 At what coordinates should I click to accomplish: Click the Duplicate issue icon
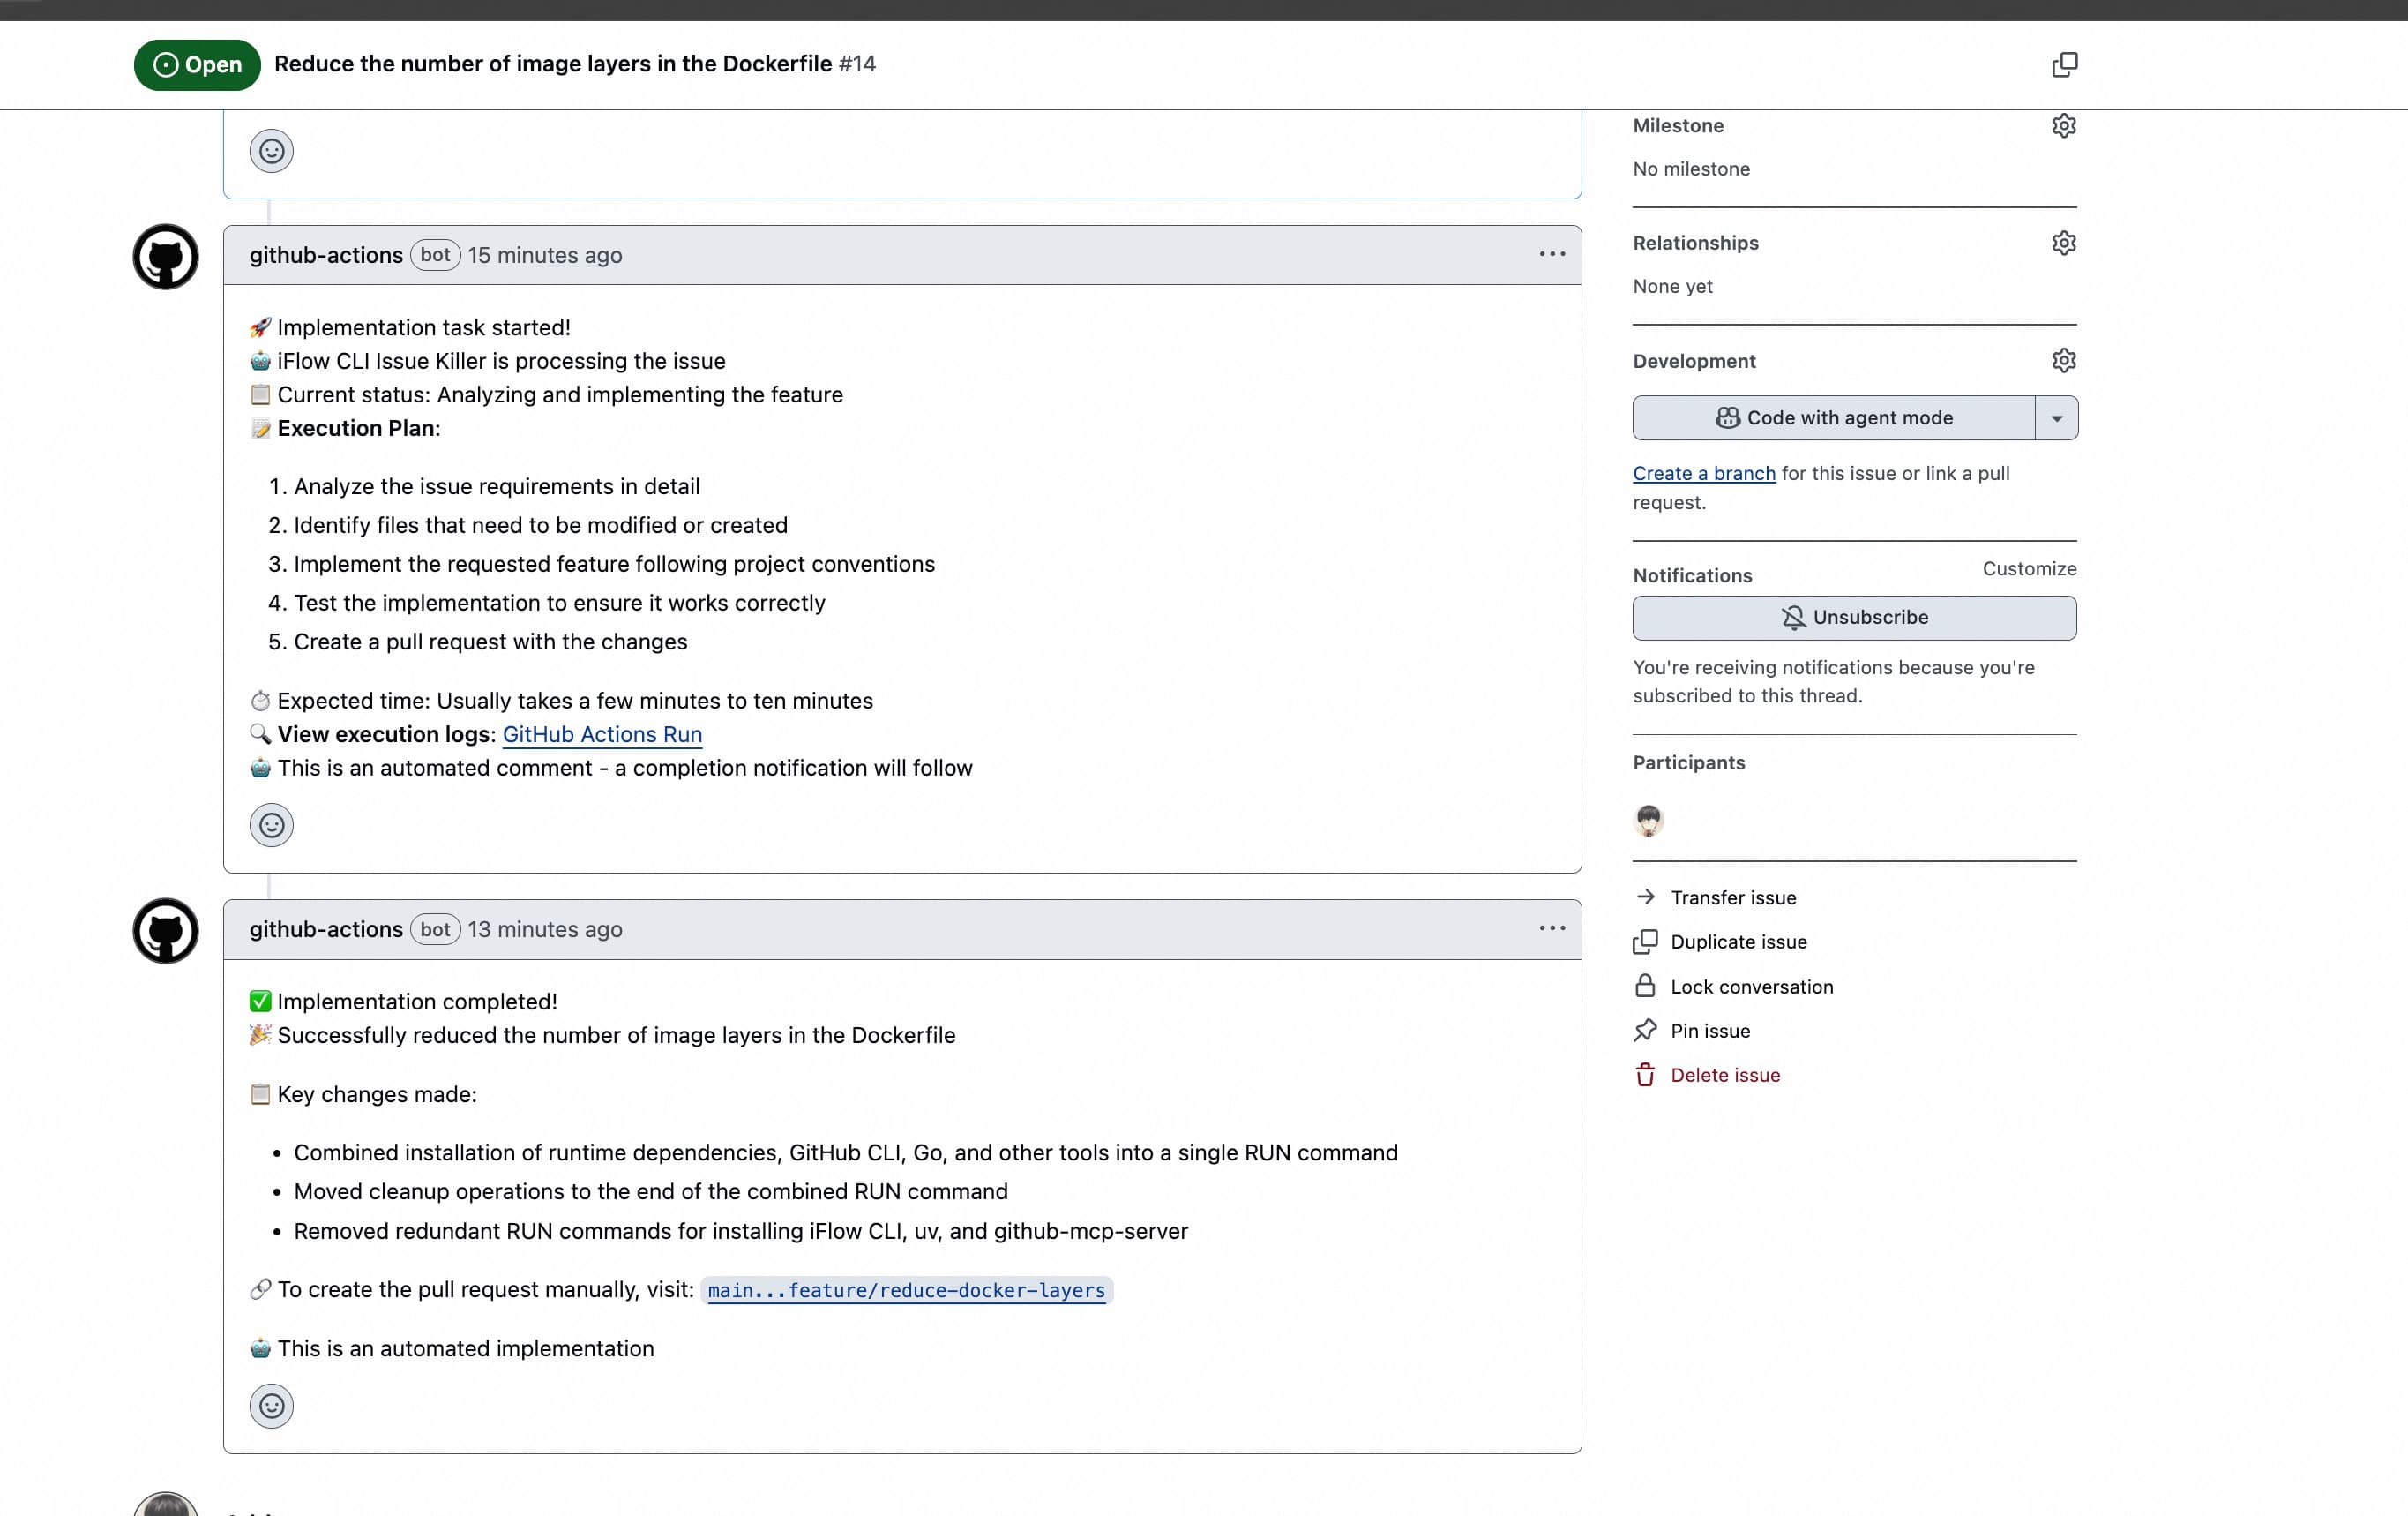[1645, 942]
